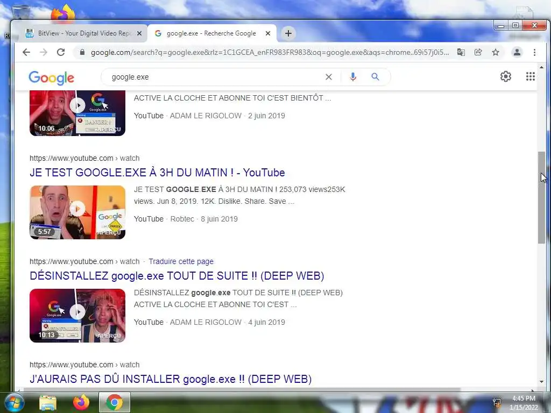Screen dimensions: 551x413
Task: Click the horizontal scrollbar at page bottom
Action: (242, 389)
